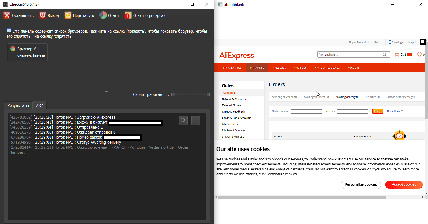Image resolution: width=428 pixels, height=224 pixels.
Task: Click the Выход power icon
Action: tap(43, 15)
